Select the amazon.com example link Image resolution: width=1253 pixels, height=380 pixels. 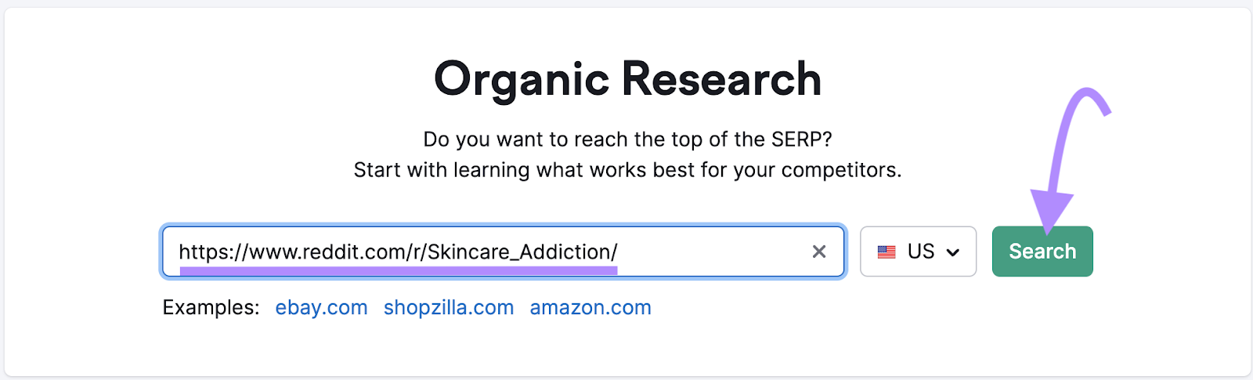pos(590,308)
